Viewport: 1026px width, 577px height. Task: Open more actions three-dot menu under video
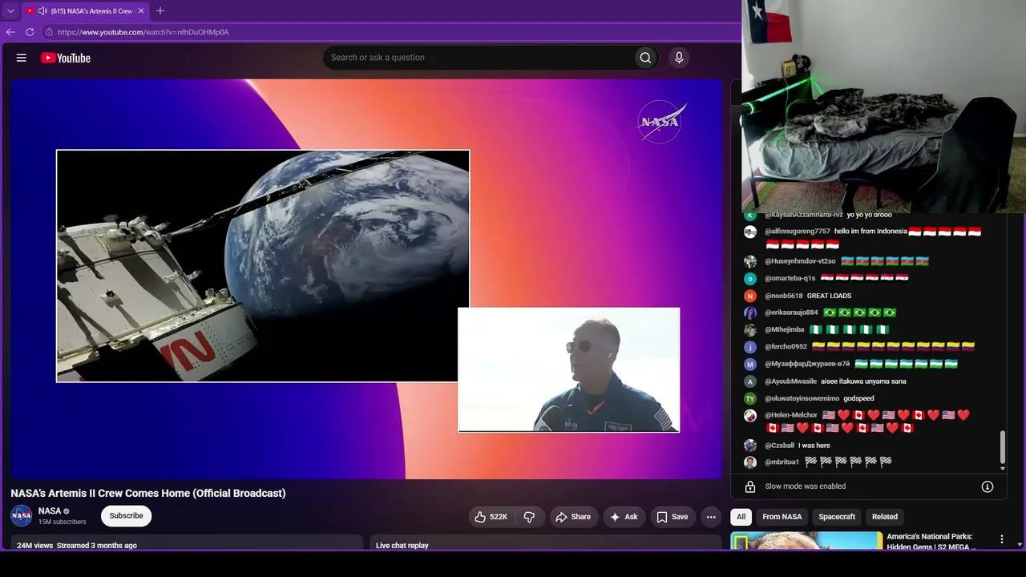[x=711, y=517]
